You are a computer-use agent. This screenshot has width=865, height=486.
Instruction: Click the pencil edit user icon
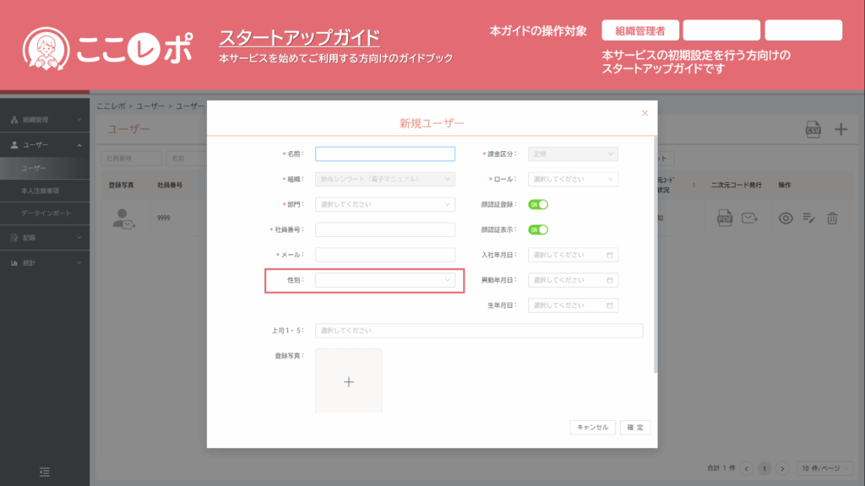click(x=808, y=219)
